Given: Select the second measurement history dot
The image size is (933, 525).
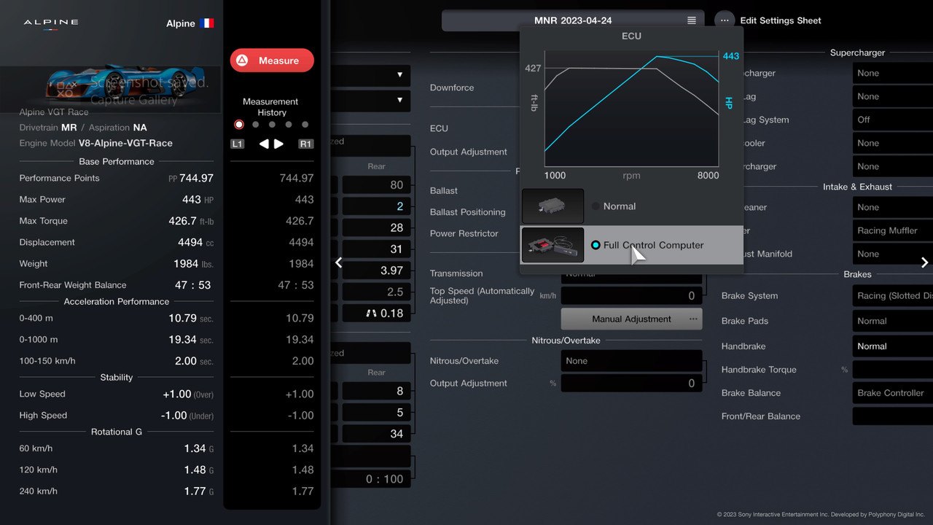Looking at the screenshot, I should (x=256, y=125).
